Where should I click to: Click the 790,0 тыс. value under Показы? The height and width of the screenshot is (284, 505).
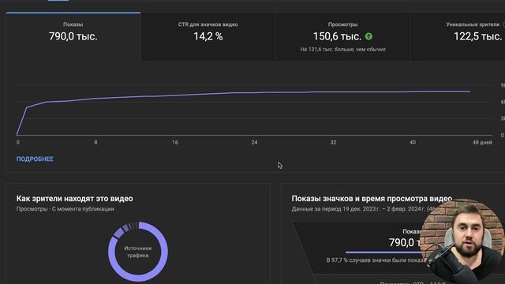coord(73,36)
